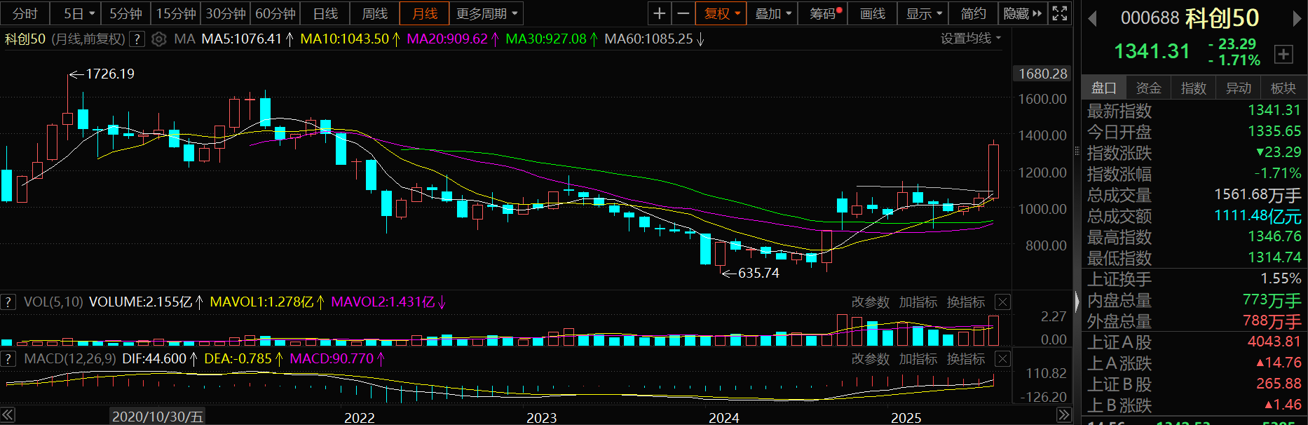This screenshot has height=425, width=1308.
Task: Switch to 简约 simplified mode
Action: [x=973, y=13]
